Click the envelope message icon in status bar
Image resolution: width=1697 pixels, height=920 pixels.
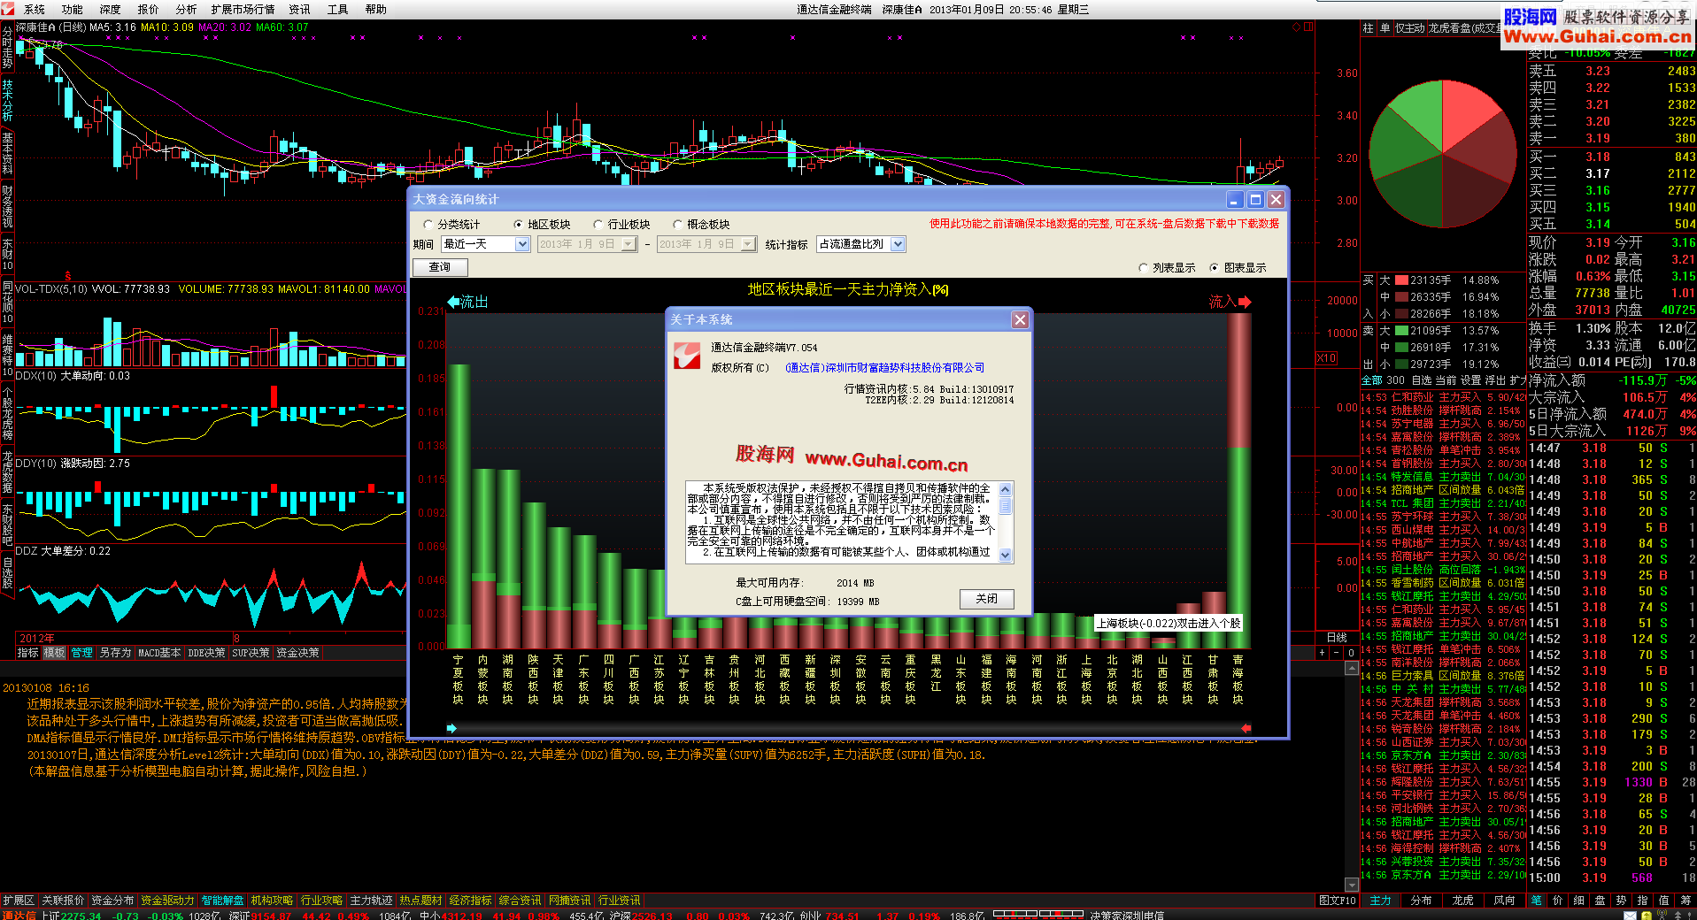tap(1631, 916)
